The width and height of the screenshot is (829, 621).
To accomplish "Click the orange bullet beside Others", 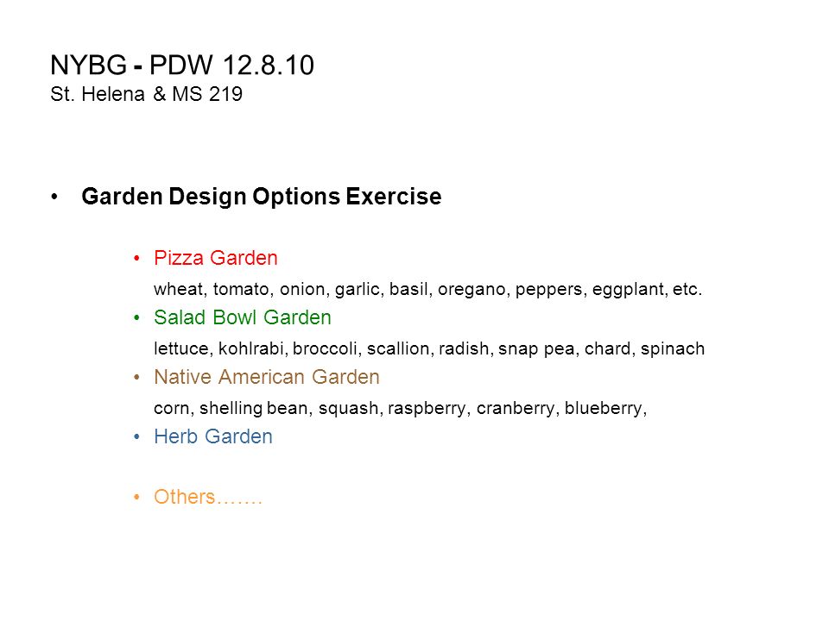I will tap(137, 497).
